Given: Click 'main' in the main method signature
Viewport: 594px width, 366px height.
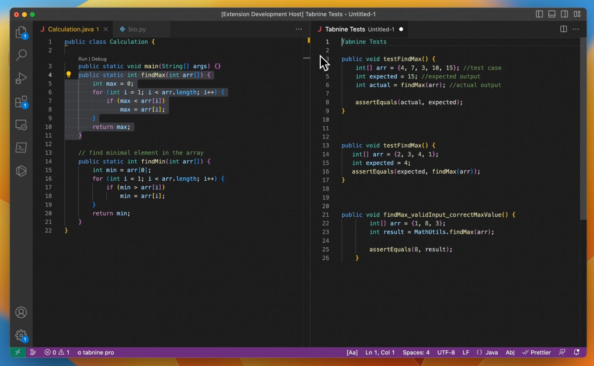Looking at the screenshot, I should point(151,66).
